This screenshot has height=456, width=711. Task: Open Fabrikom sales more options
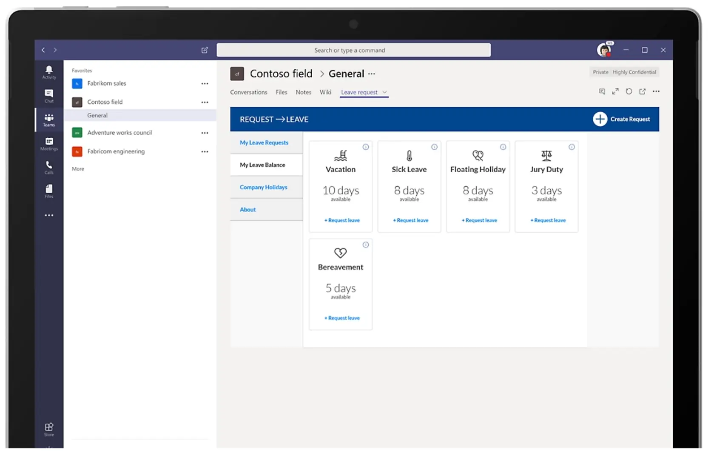[205, 83]
